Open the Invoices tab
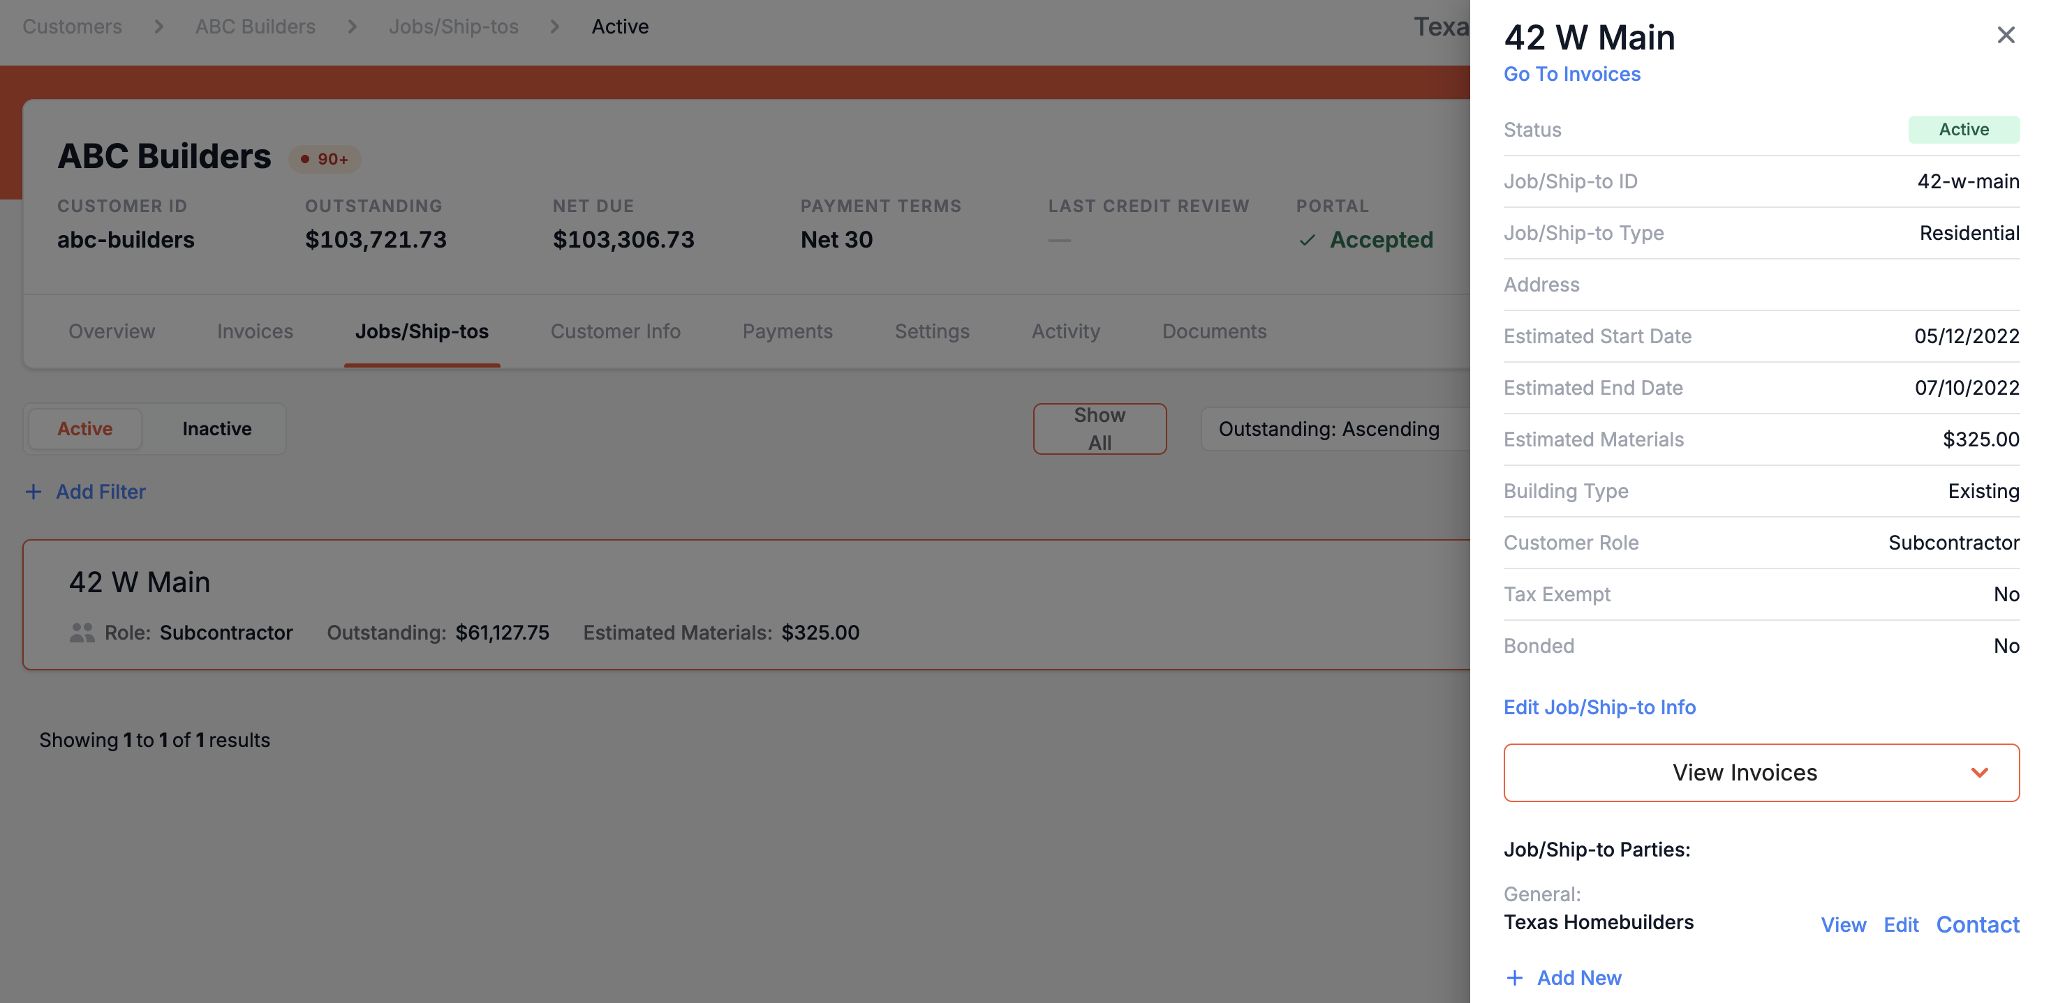The height and width of the screenshot is (1003, 2058). (x=255, y=331)
